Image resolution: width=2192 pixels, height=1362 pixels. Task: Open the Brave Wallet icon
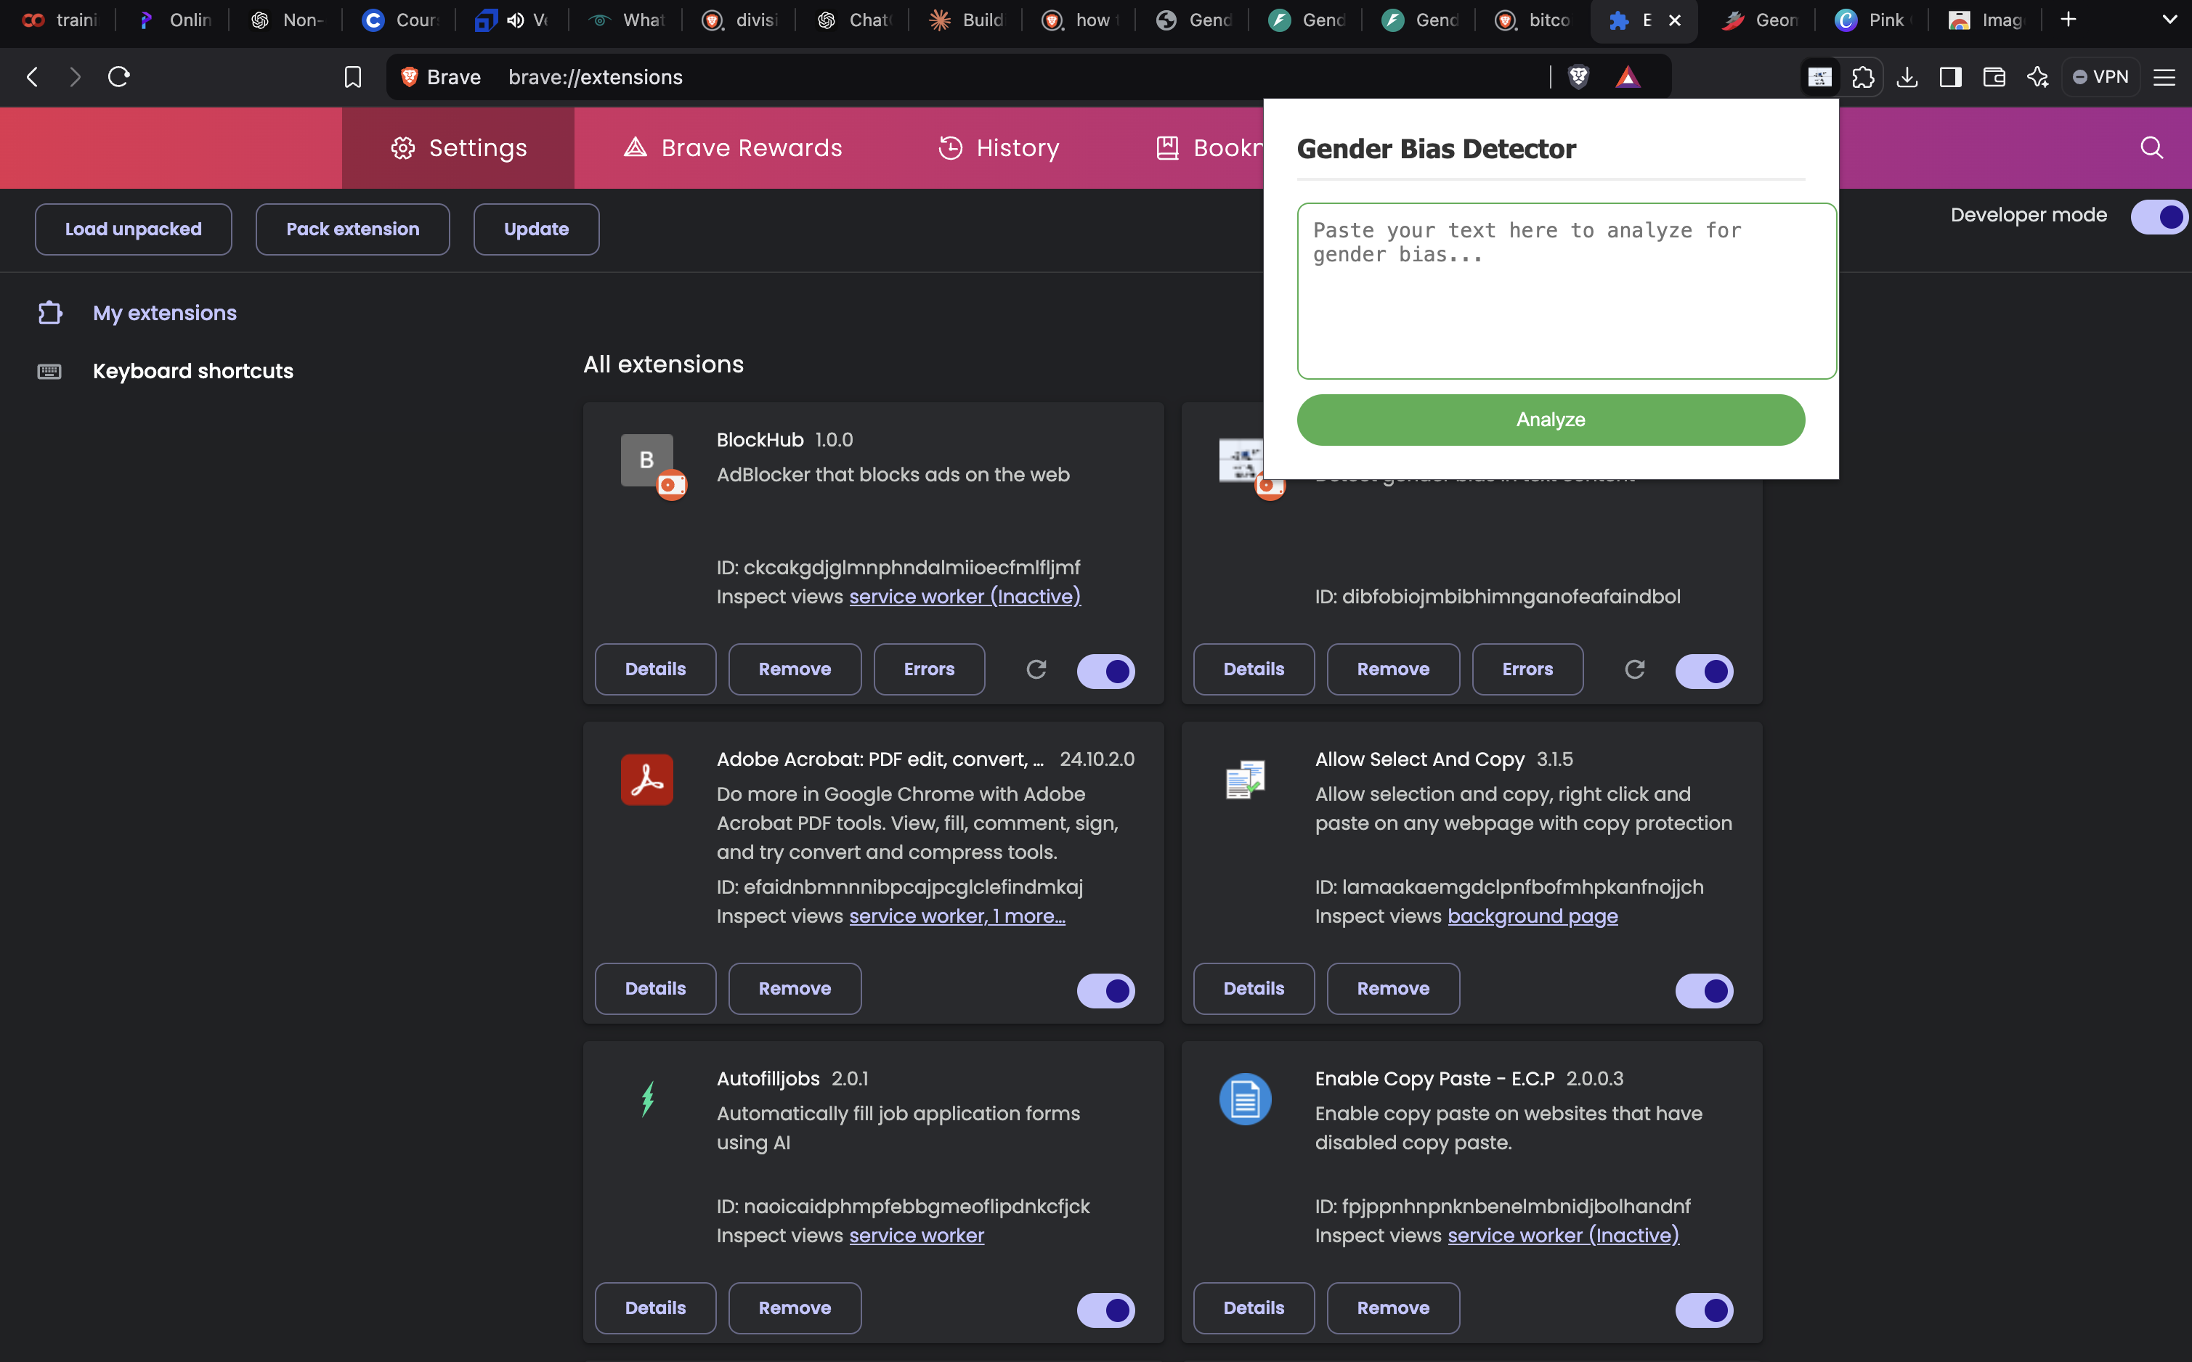pyautogui.click(x=1994, y=76)
